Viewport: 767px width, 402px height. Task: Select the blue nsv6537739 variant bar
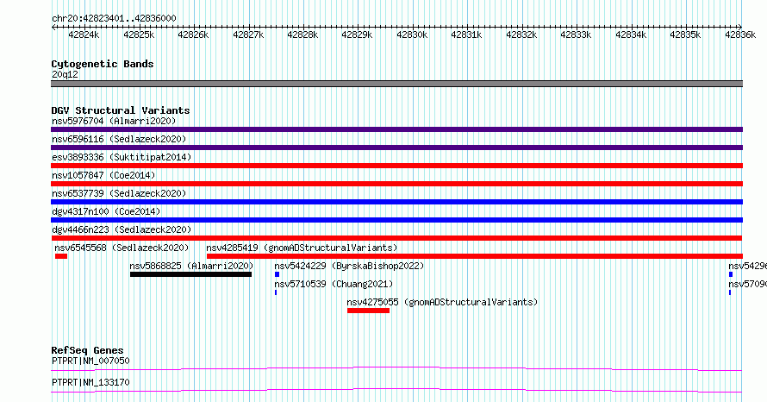(x=396, y=202)
